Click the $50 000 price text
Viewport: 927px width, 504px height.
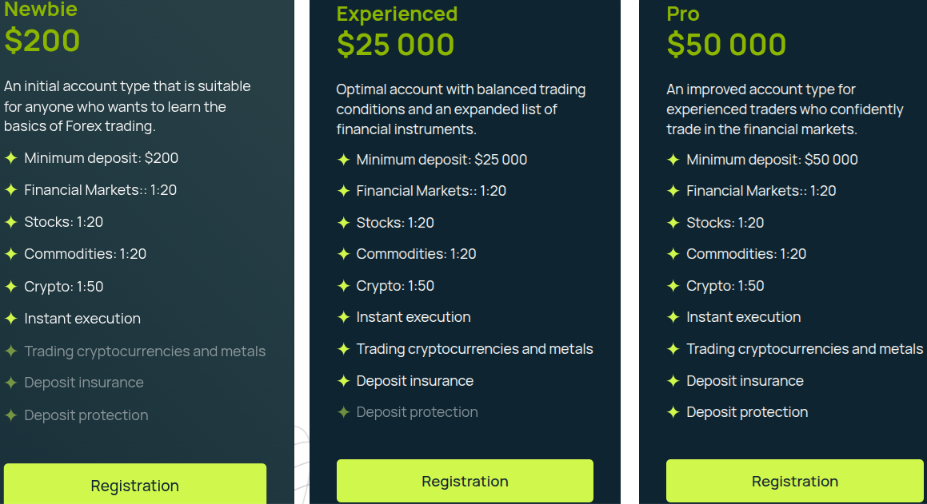726,45
